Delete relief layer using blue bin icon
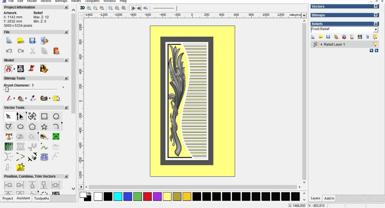Viewport: 385px width, 208px height. pos(368,37)
